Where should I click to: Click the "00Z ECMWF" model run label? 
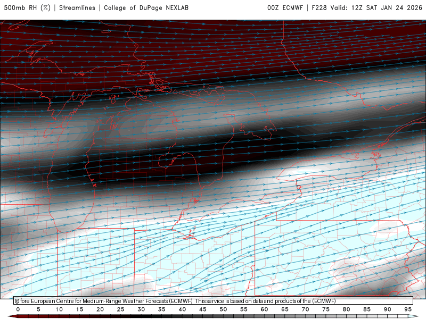click(285, 7)
